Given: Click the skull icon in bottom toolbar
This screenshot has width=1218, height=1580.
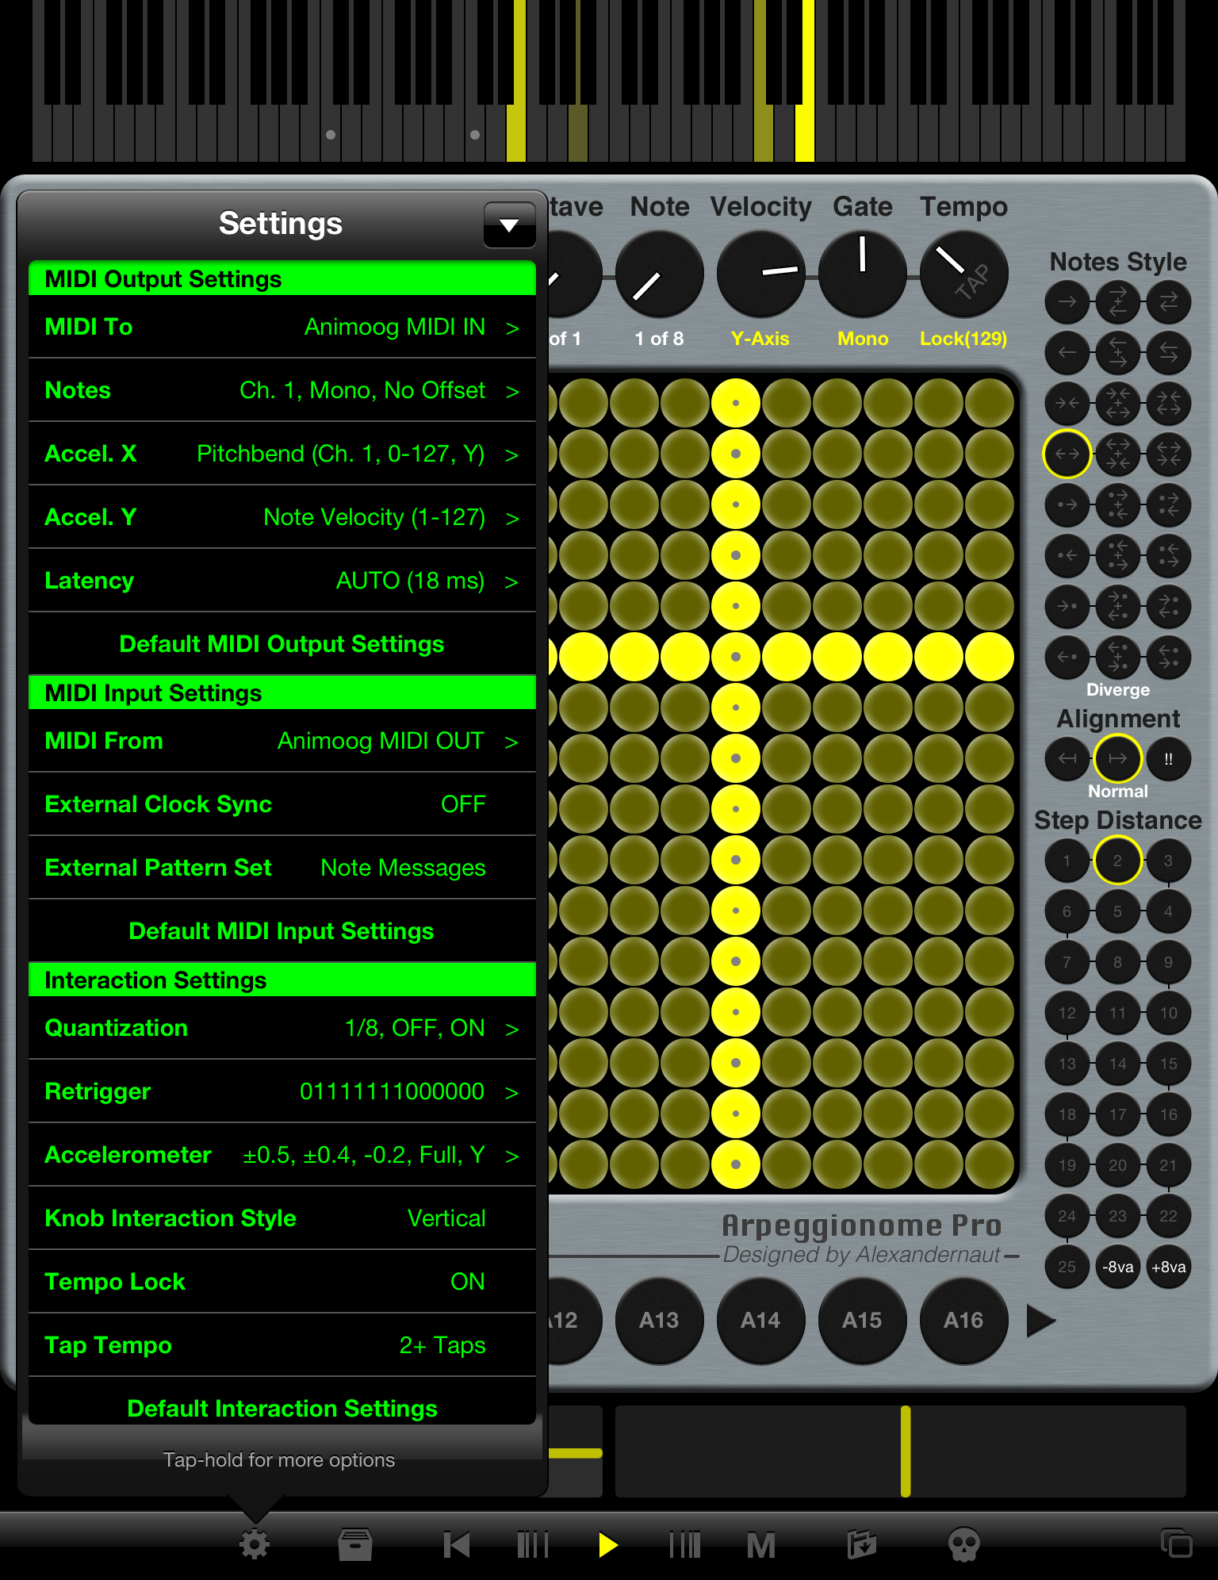Looking at the screenshot, I should [963, 1544].
